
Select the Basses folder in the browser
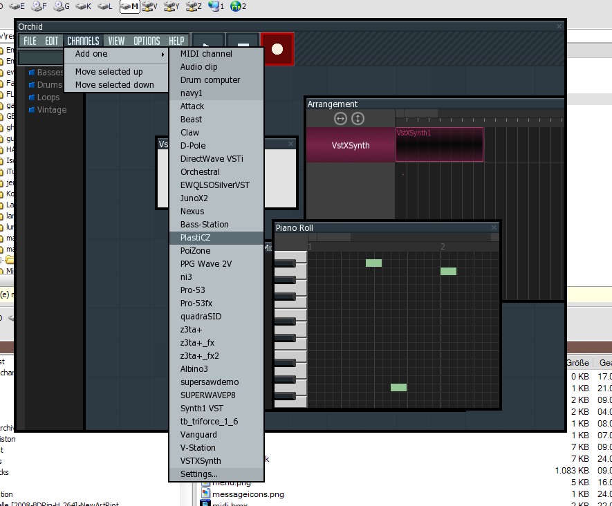pyautogui.click(x=50, y=73)
